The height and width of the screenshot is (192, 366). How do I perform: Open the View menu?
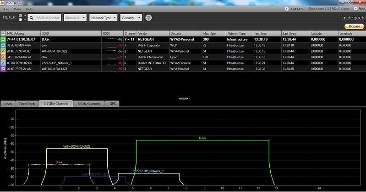(x=17, y=9)
